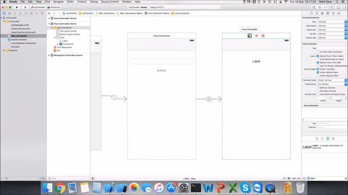Image resolution: width=348 pixels, height=195 pixels.
Task: Uncheck Resize View From NIB
Action: [318, 63]
